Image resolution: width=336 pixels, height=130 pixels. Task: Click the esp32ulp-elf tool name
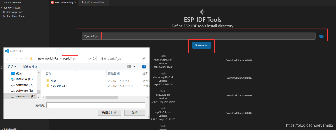(163, 95)
